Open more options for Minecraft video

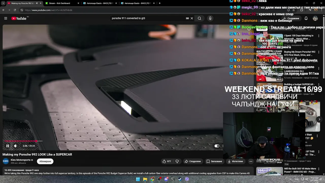coord(319,36)
